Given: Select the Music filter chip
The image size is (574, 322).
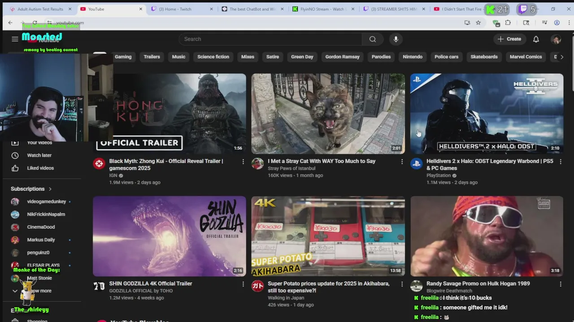Looking at the screenshot, I should 178,57.
